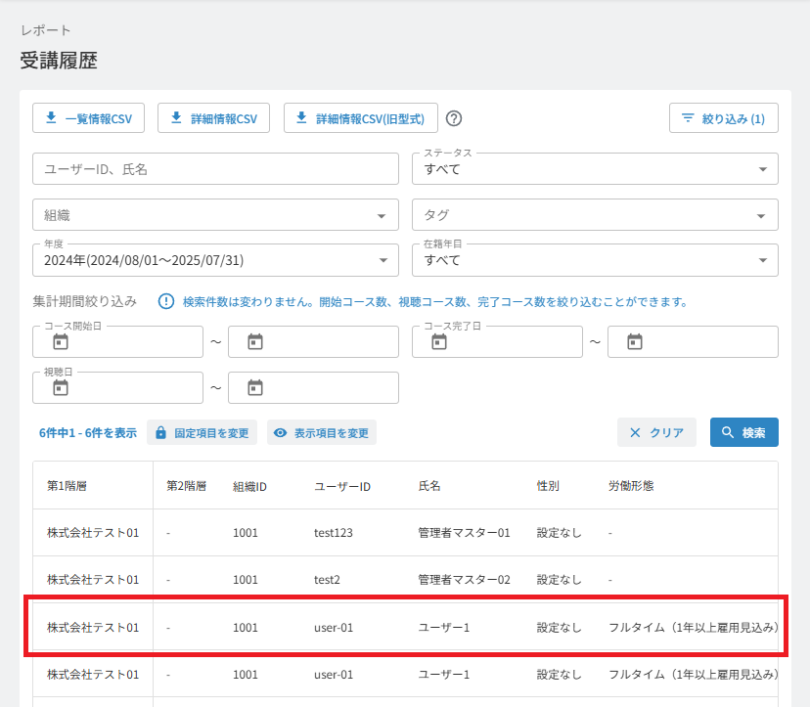Open the 絞り込み (1) filter panel
Screen dimensions: 810x707
[723, 118]
